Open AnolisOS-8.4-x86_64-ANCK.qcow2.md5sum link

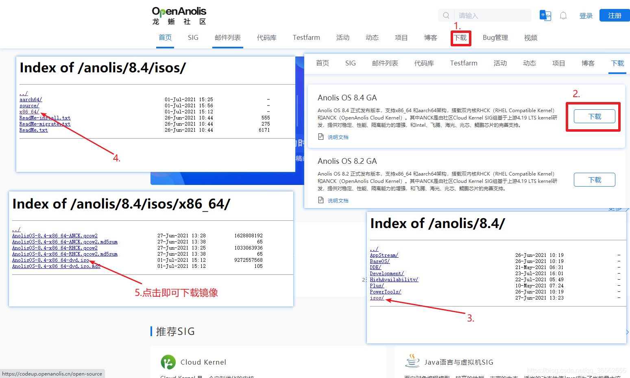coord(65,242)
